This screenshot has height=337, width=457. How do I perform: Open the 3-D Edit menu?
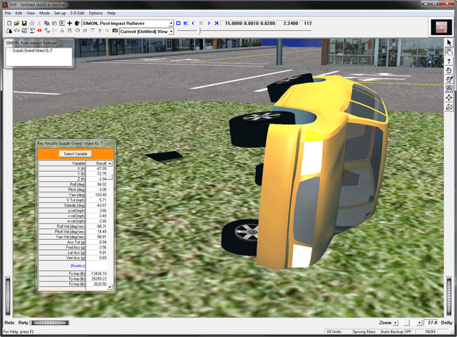(x=76, y=13)
